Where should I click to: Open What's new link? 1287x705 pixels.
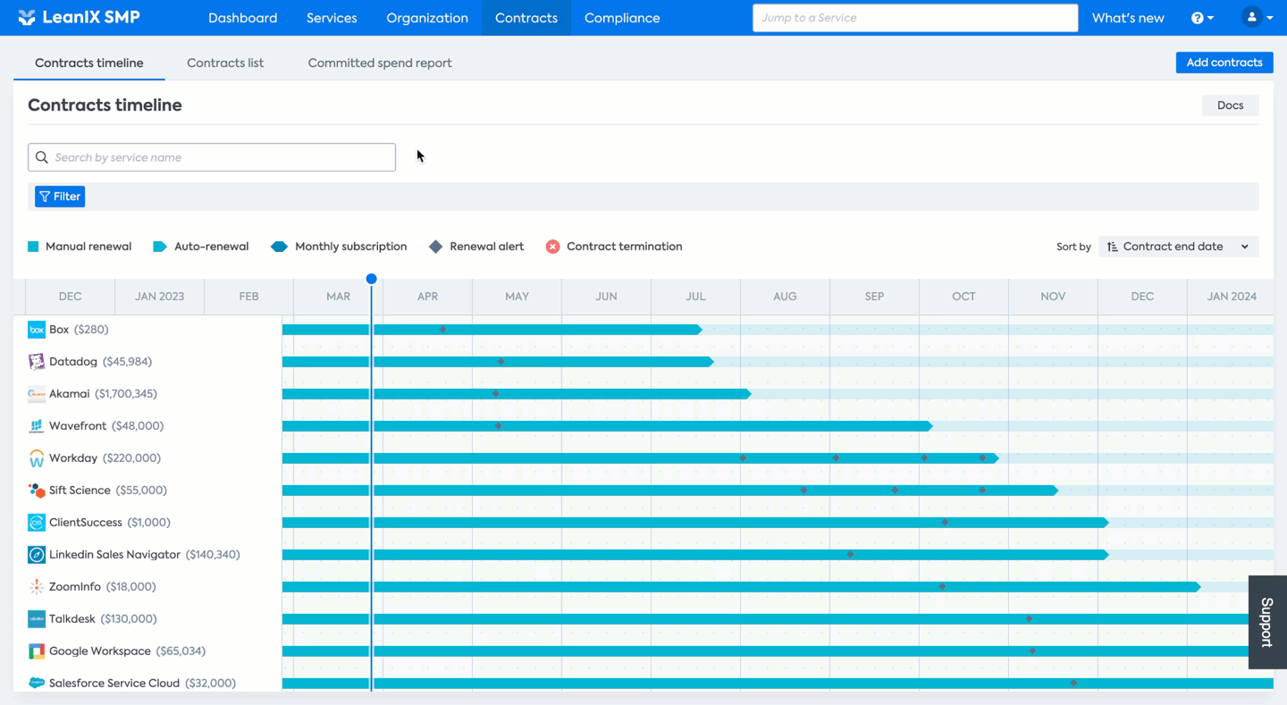point(1128,18)
